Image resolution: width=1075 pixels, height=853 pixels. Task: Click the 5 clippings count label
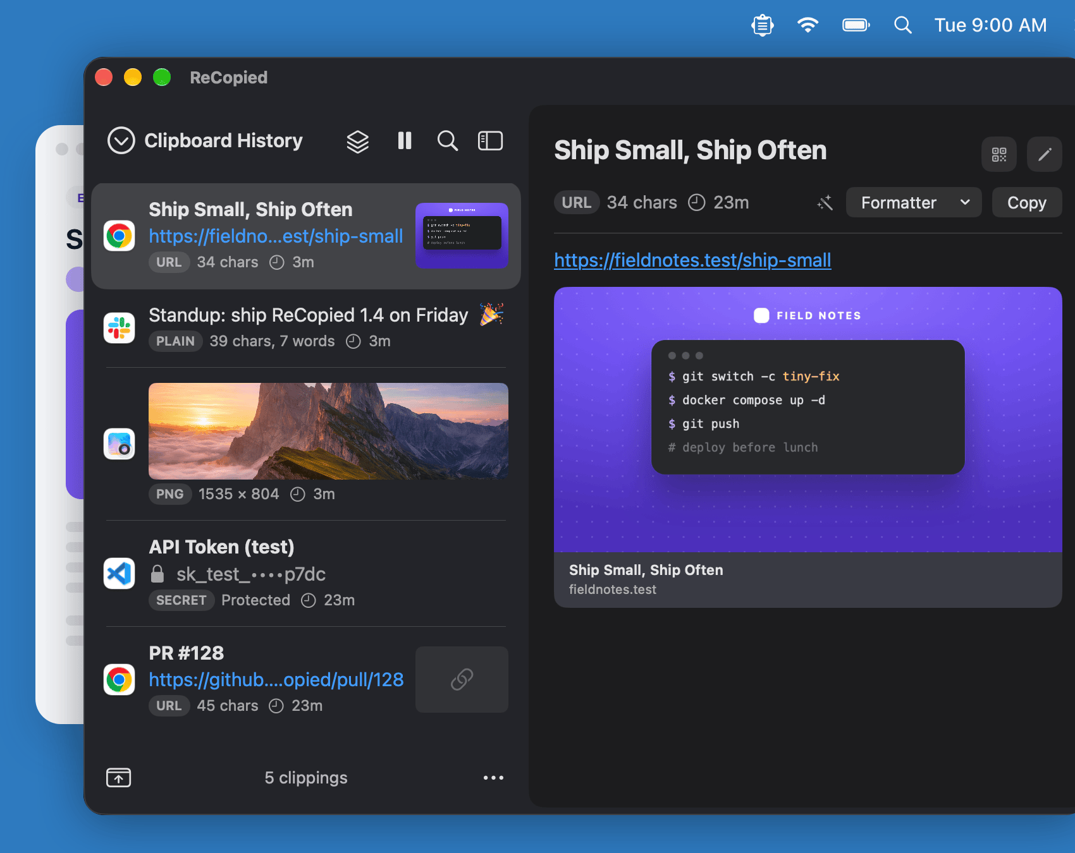pos(306,777)
